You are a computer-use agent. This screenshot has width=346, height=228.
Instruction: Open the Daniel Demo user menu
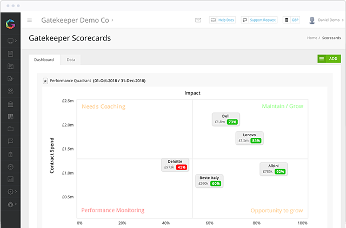pyautogui.click(x=325, y=21)
